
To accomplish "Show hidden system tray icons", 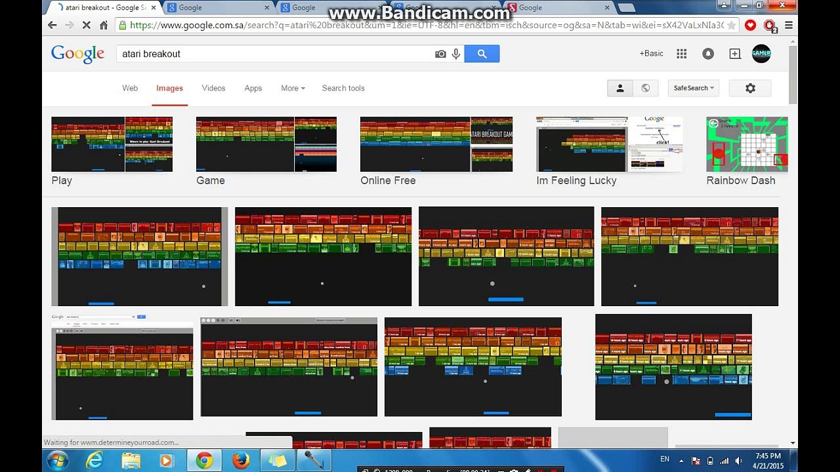I will click(x=680, y=461).
